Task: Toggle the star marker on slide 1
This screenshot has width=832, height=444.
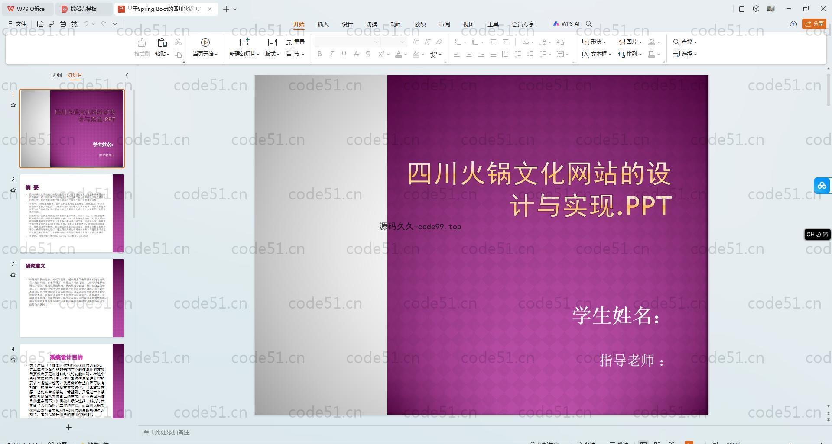Action: (x=13, y=105)
